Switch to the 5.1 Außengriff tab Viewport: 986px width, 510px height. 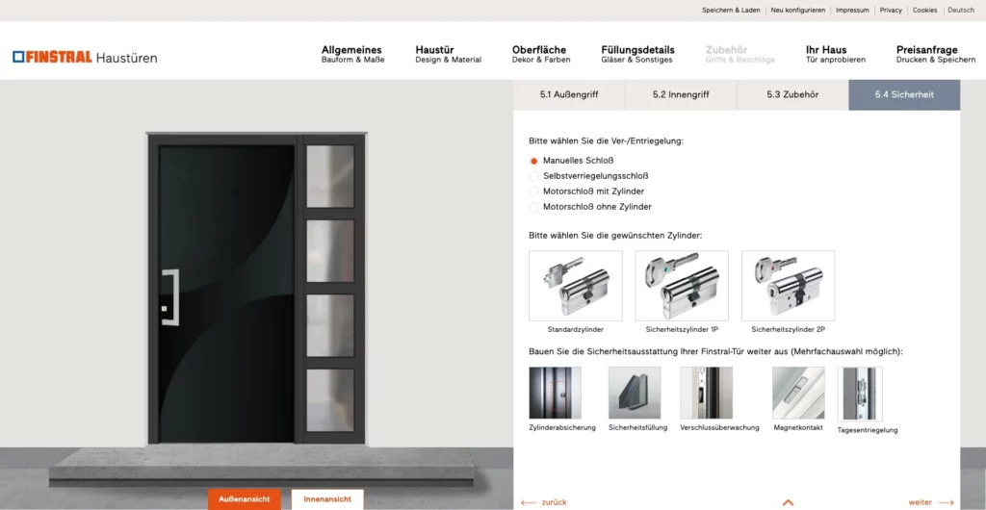(x=569, y=95)
